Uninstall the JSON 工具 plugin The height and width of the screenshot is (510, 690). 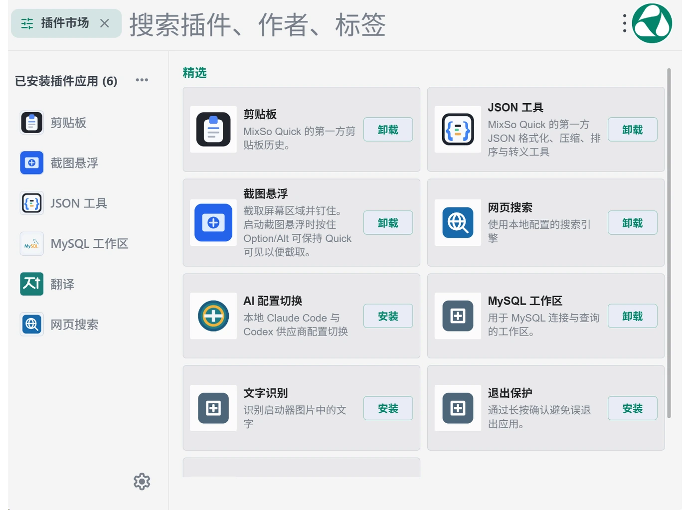[632, 130]
